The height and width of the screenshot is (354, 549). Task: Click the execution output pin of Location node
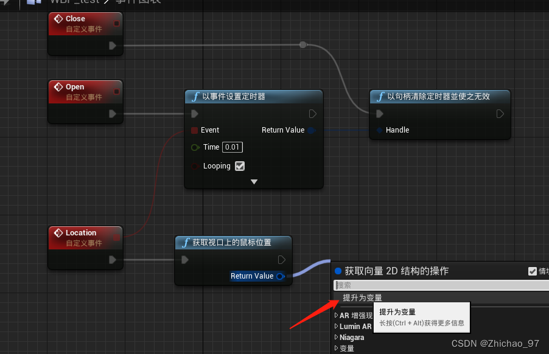point(111,260)
